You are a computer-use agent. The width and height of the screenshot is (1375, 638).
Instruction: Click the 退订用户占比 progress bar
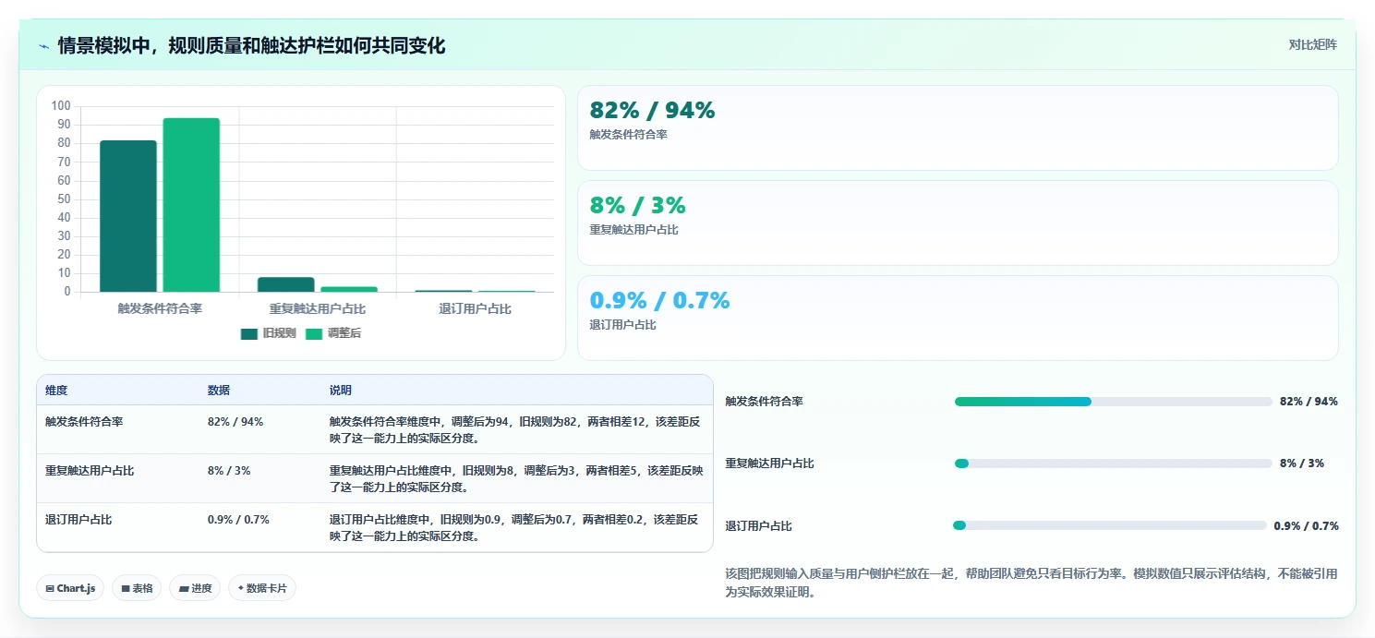[1109, 525]
